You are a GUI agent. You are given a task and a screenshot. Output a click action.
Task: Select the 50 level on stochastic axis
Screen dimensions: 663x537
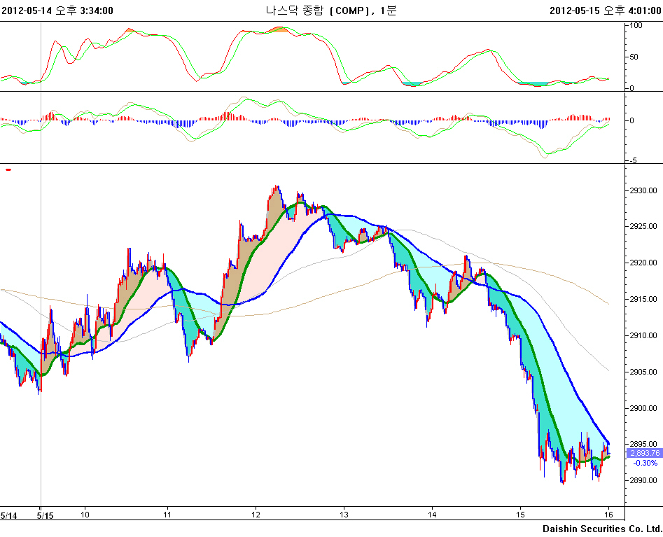pos(634,57)
